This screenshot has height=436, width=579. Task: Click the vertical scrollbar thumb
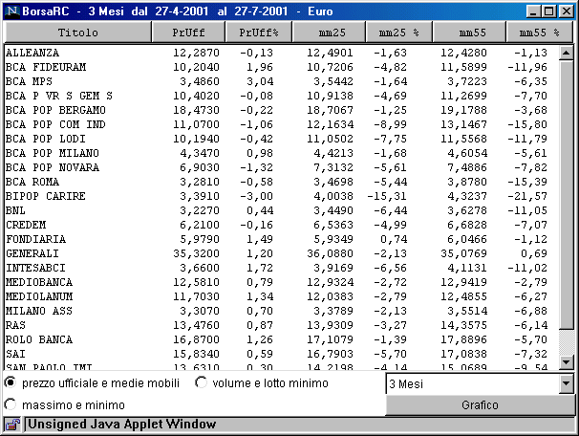point(566,195)
